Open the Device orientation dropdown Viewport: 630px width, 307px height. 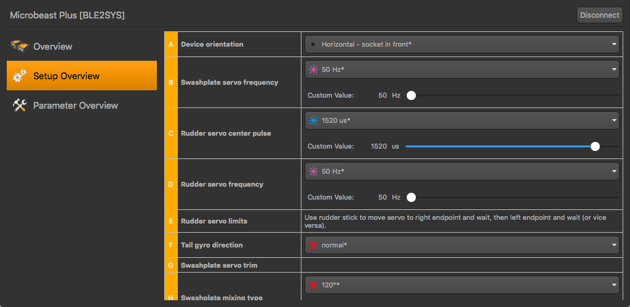click(x=461, y=44)
